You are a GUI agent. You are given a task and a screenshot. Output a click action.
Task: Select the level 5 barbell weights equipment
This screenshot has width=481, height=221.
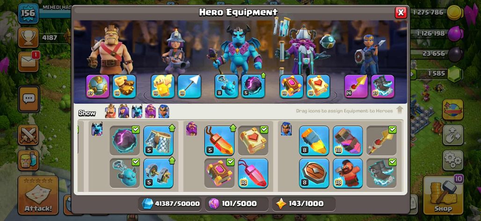tap(158, 173)
